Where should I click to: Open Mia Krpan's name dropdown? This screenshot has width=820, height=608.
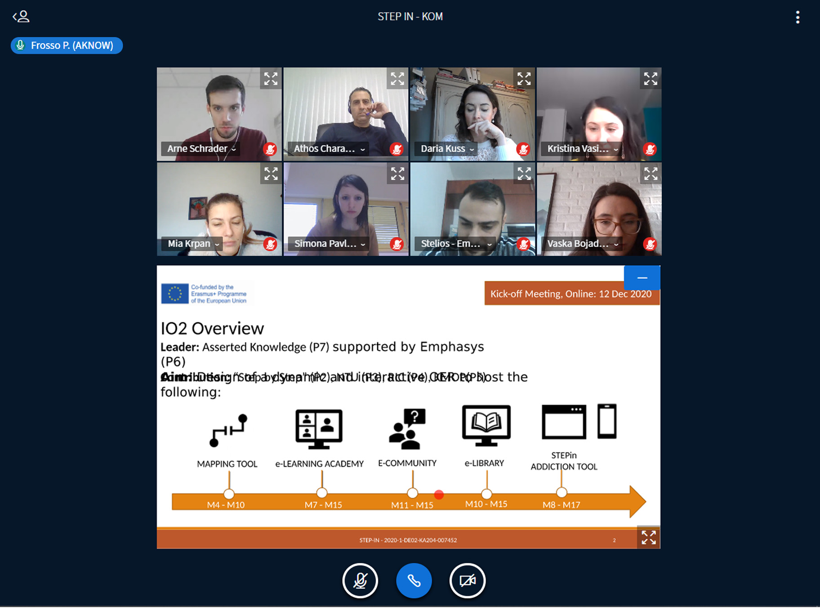tap(193, 244)
